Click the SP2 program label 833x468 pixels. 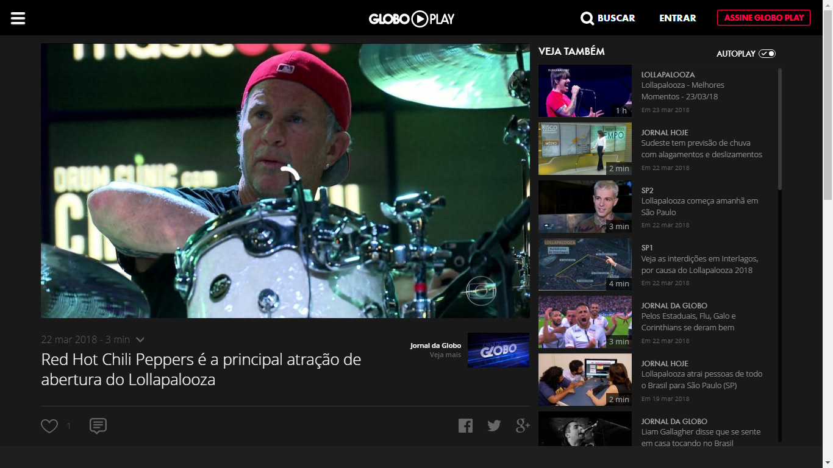tap(648, 190)
